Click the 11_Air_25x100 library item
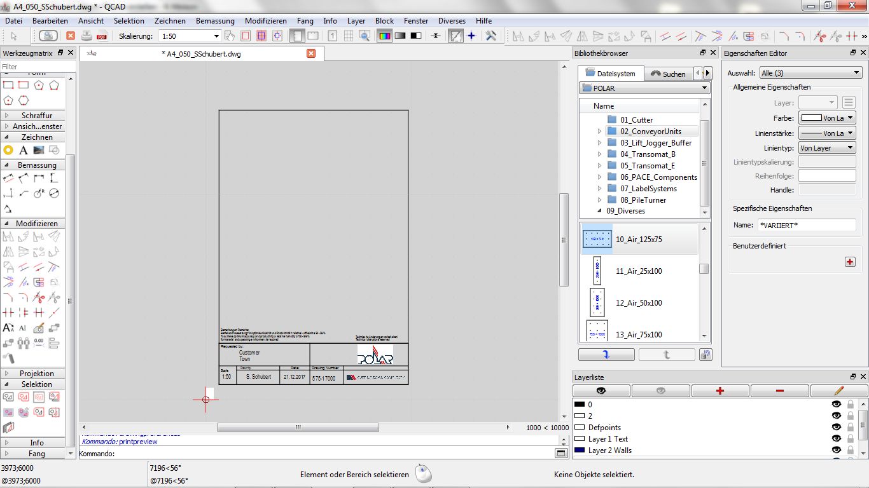The image size is (869, 488). pyautogui.click(x=639, y=271)
